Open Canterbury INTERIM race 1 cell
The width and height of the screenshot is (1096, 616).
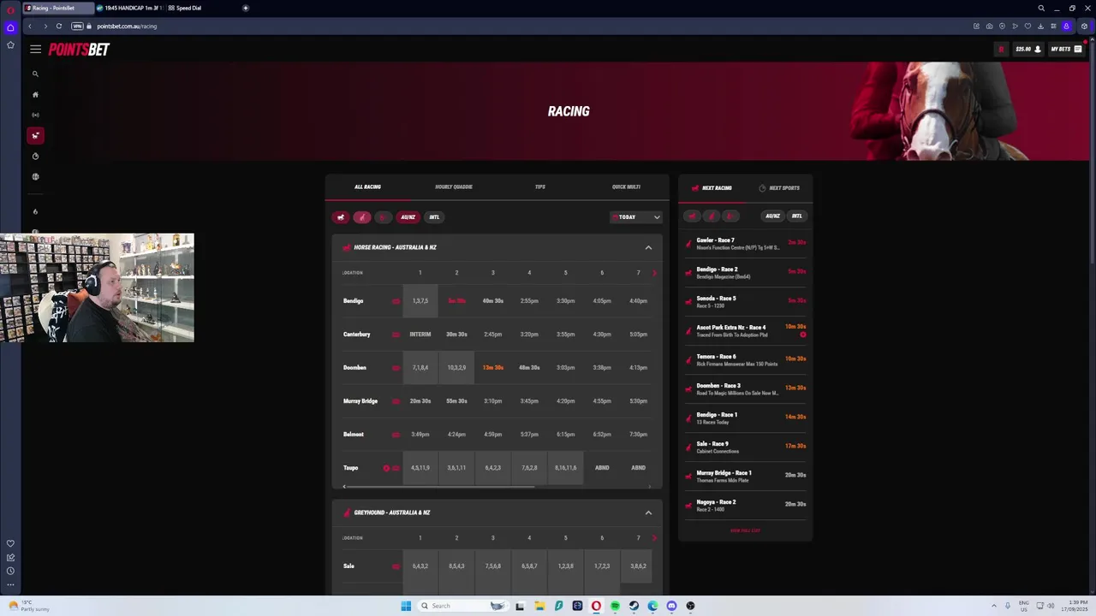(x=420, y=335)
